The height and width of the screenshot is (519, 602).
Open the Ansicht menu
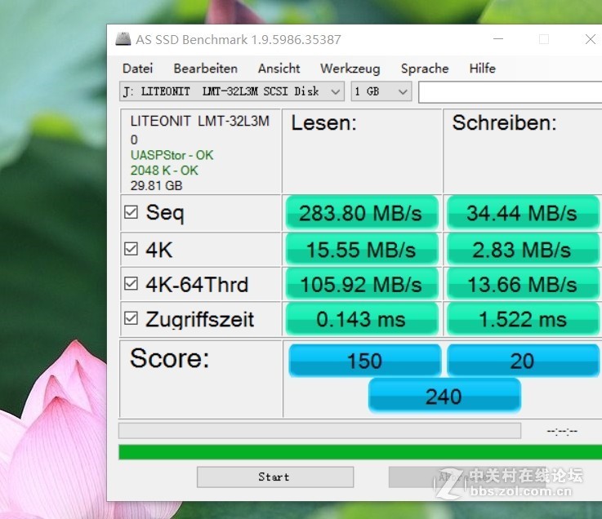pyautogui.click(x=279, y=69)
